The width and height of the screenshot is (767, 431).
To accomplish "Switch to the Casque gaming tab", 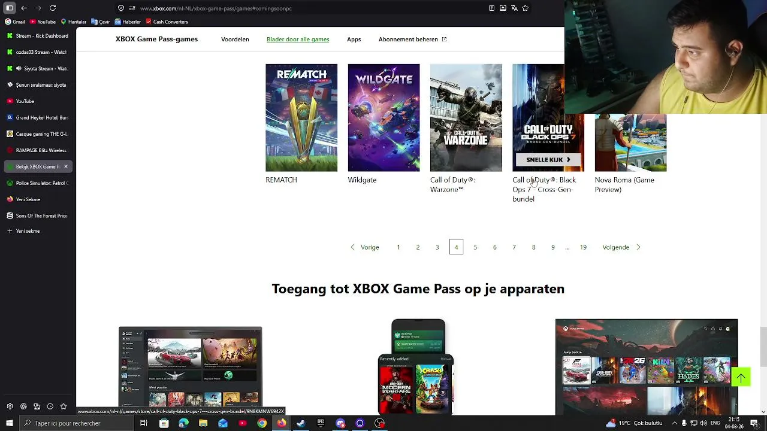I will pyautogui.click(x=38, y=134).
